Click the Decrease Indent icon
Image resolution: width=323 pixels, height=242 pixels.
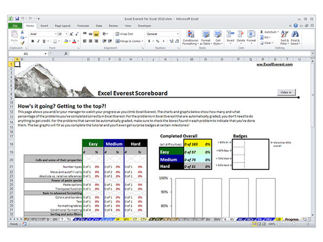pos(105,41)
